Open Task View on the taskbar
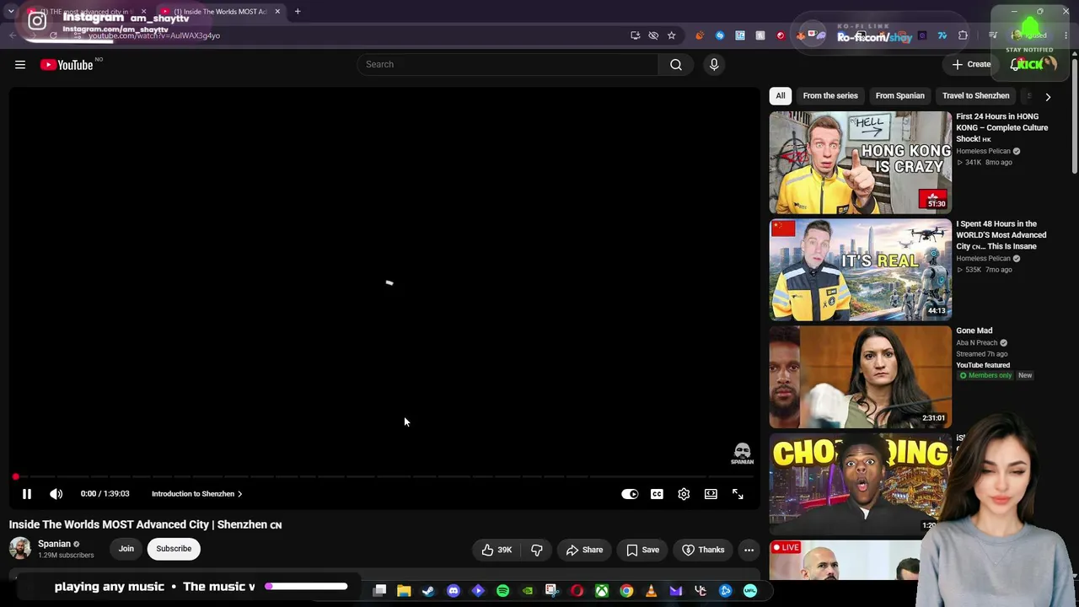This screenshot has width=1079, height=607. (x=379, y=591)
